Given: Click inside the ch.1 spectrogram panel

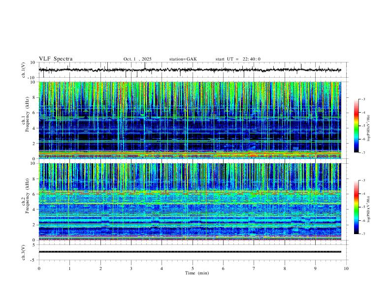Looking at the screenshot, I should 190,120.
